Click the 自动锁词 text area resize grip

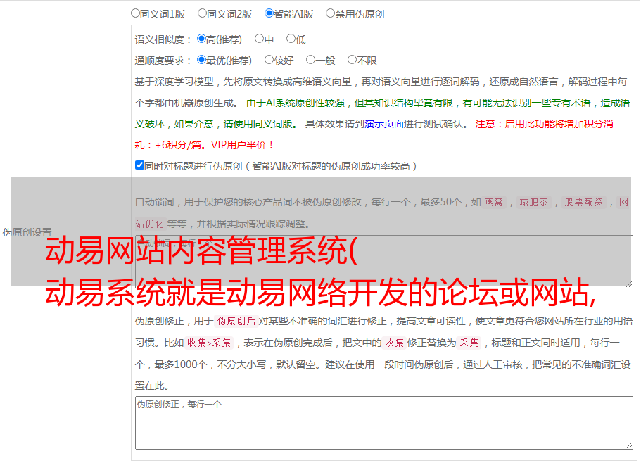[629, 284]
